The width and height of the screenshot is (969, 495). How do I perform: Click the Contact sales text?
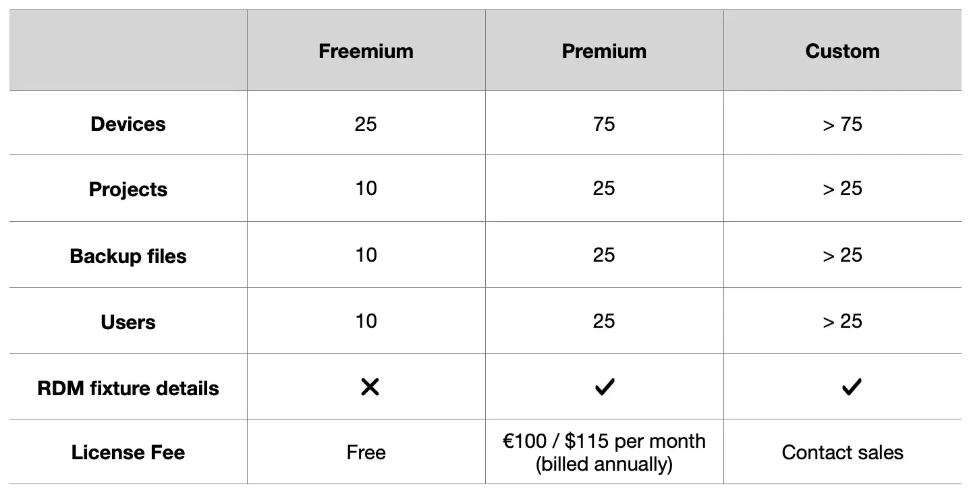point(842,453)
